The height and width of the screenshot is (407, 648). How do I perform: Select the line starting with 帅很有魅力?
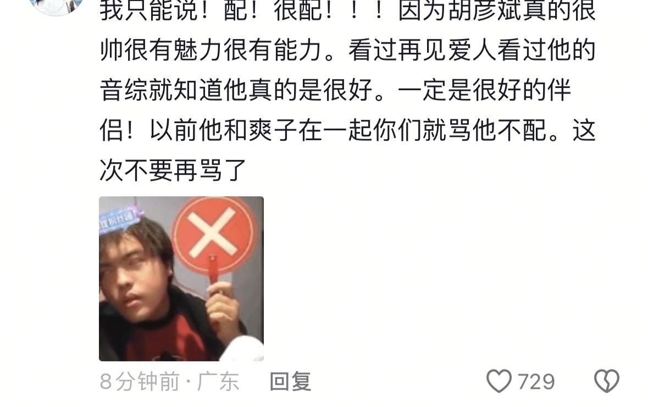[347, 51]
